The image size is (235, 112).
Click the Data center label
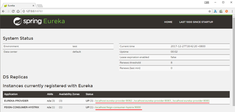tap(10, 52)
